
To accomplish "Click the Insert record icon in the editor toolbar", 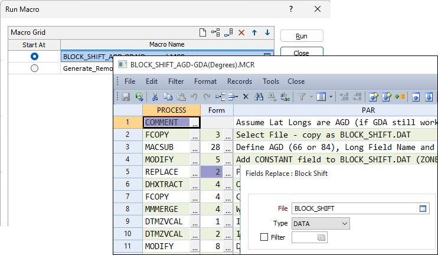I will coord(220,97).
